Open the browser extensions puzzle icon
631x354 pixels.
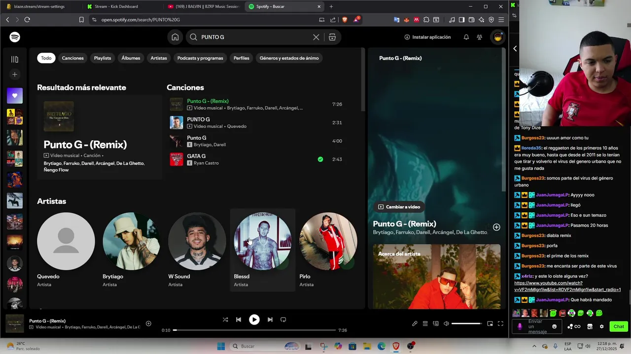point(427,20)
